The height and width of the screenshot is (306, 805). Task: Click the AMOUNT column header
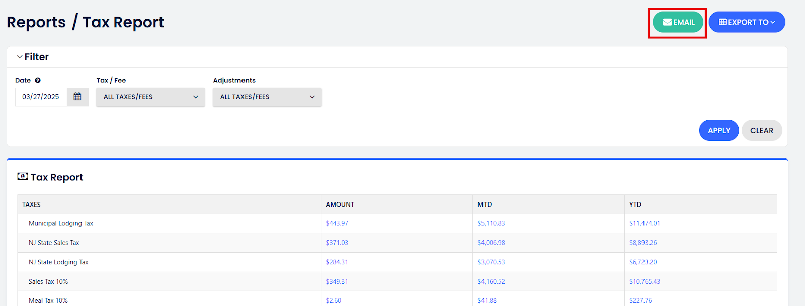(340, 205)
